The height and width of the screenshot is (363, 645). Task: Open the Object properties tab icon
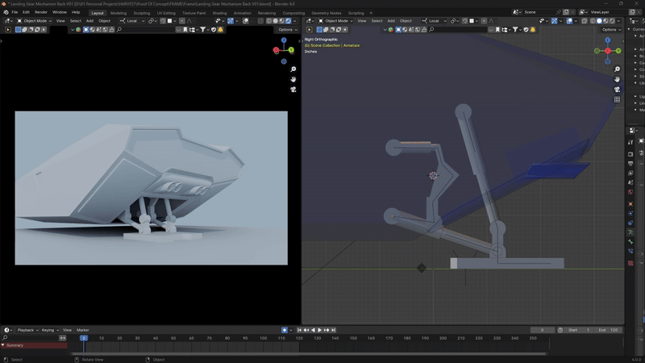[630, 204]
